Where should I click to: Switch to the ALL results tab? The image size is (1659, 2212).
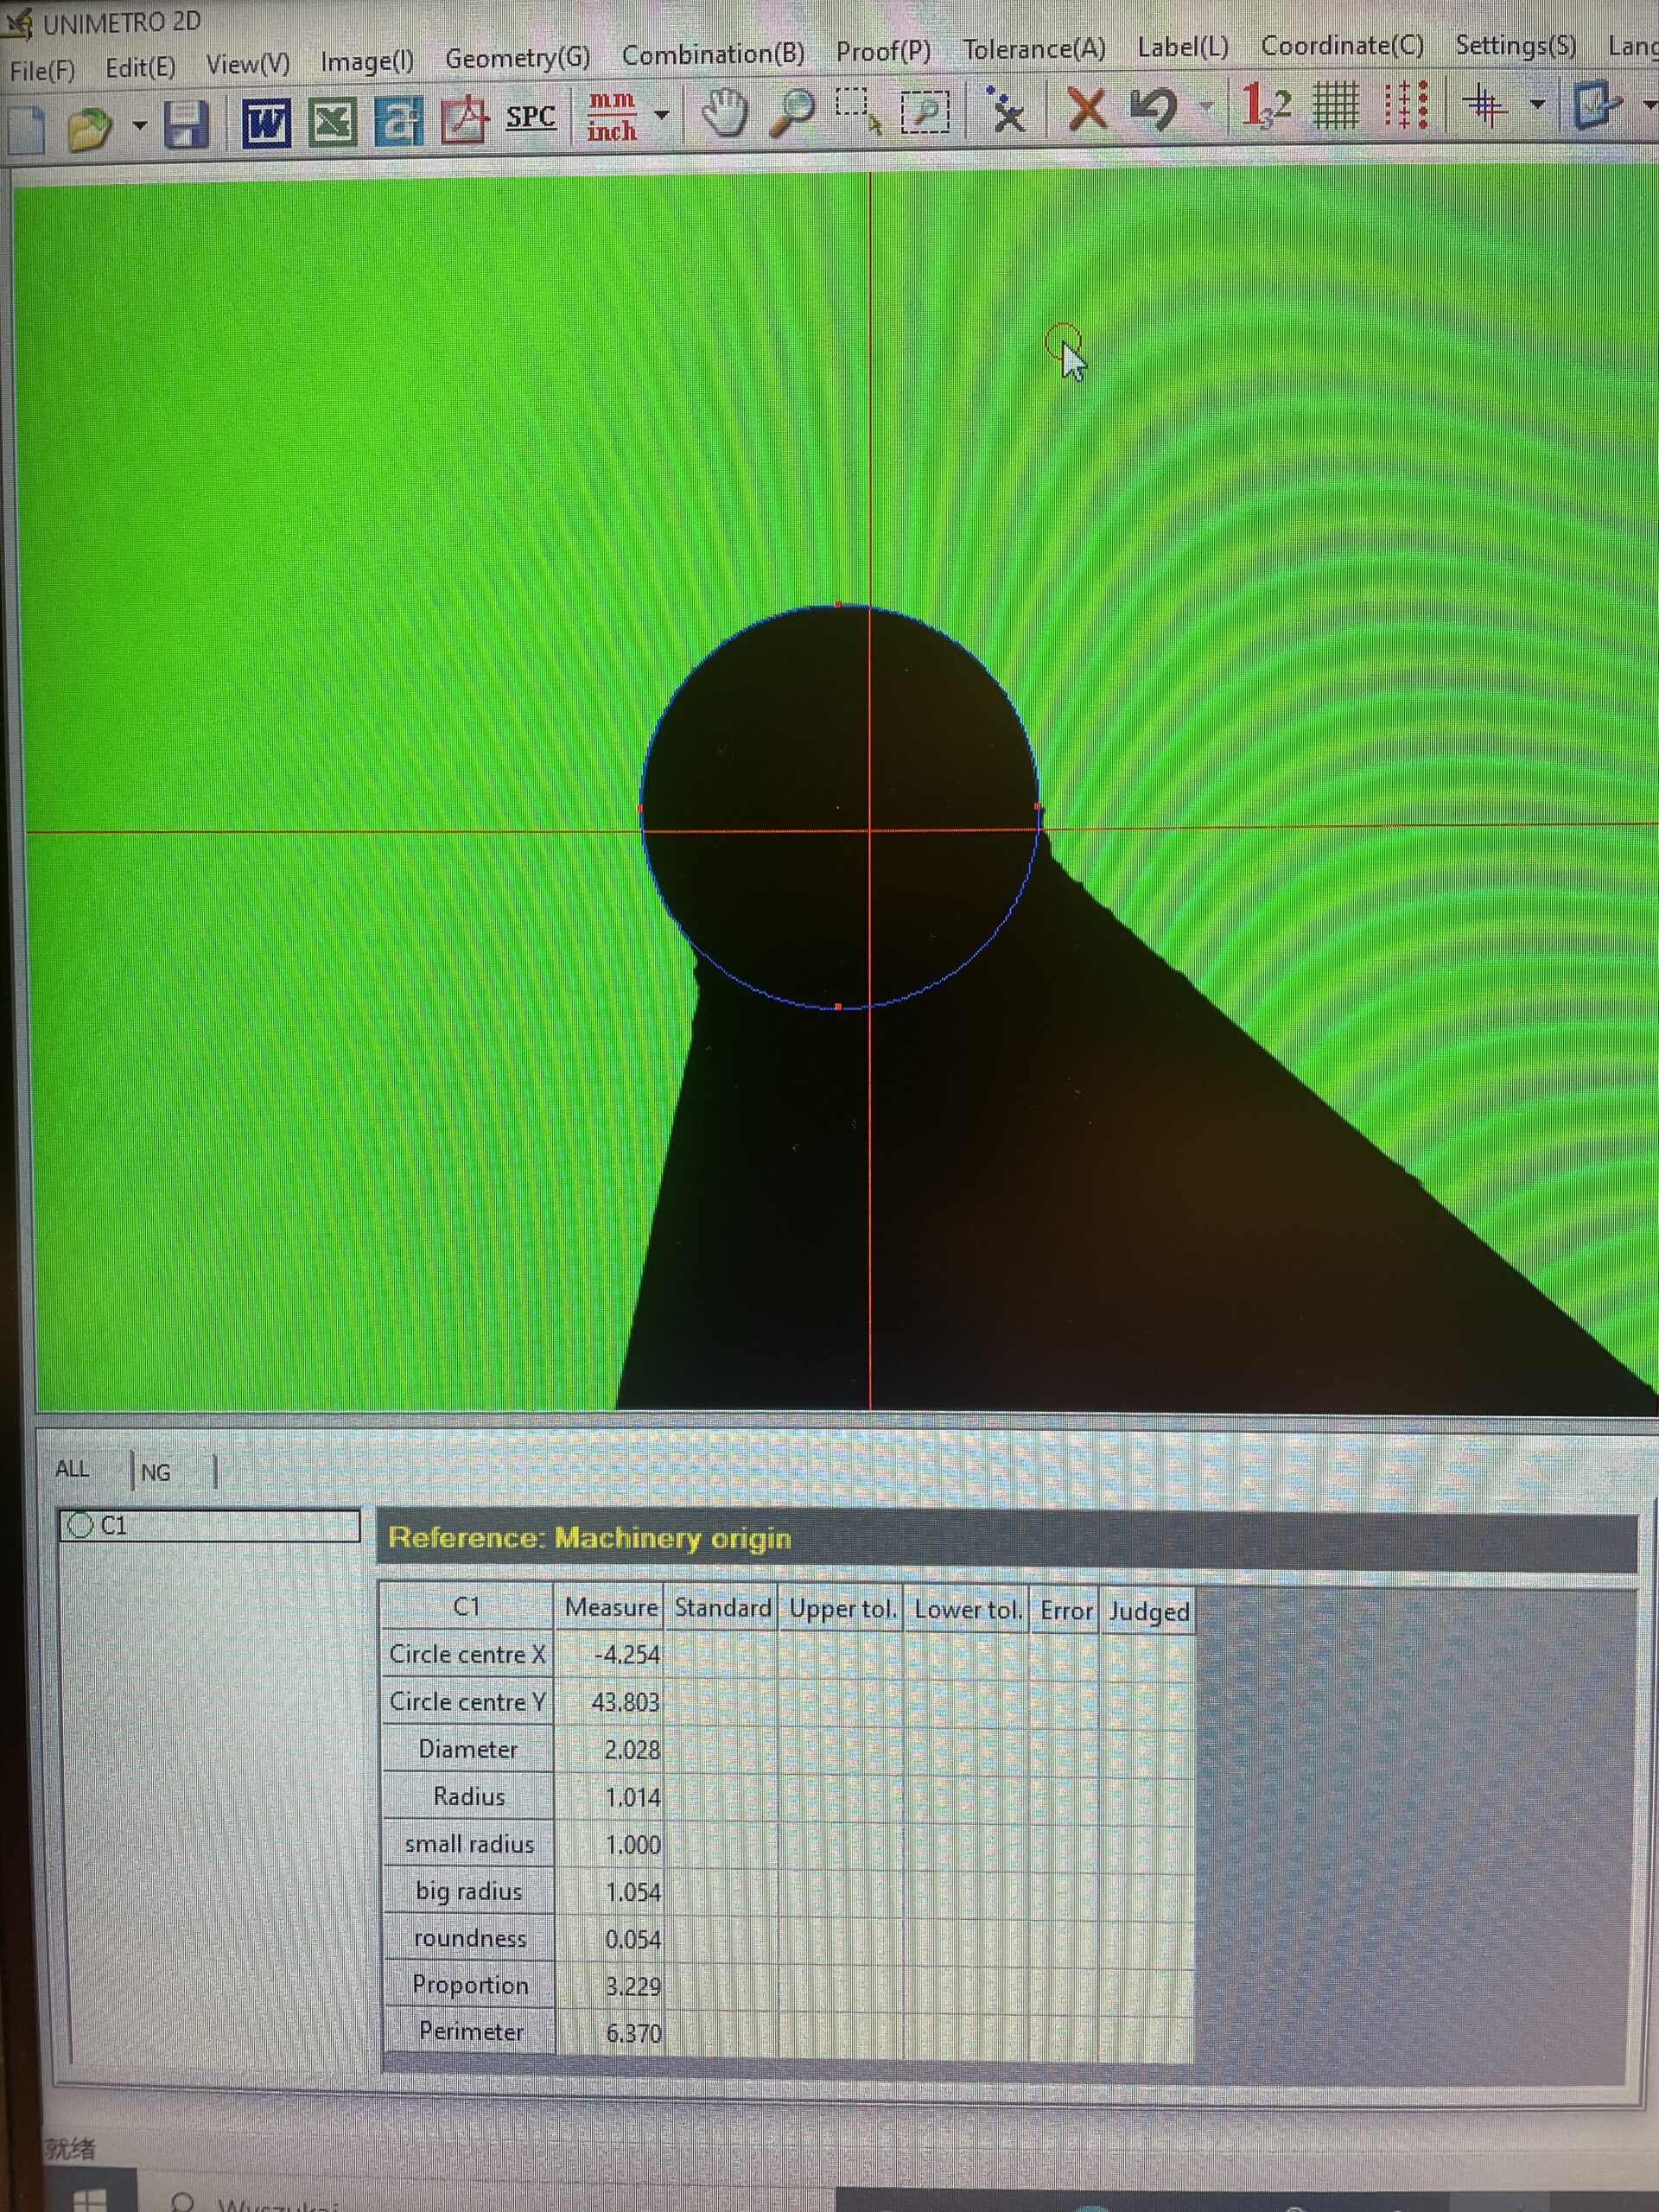[x=72, y=1469]
